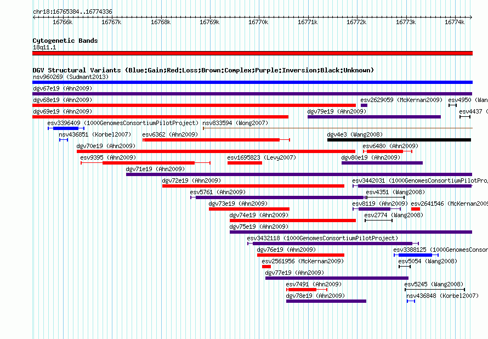The width and height of the screenshot is (488, 339).
Task: Open the esv3388125 blue gain feature
Action: (416, 255)
